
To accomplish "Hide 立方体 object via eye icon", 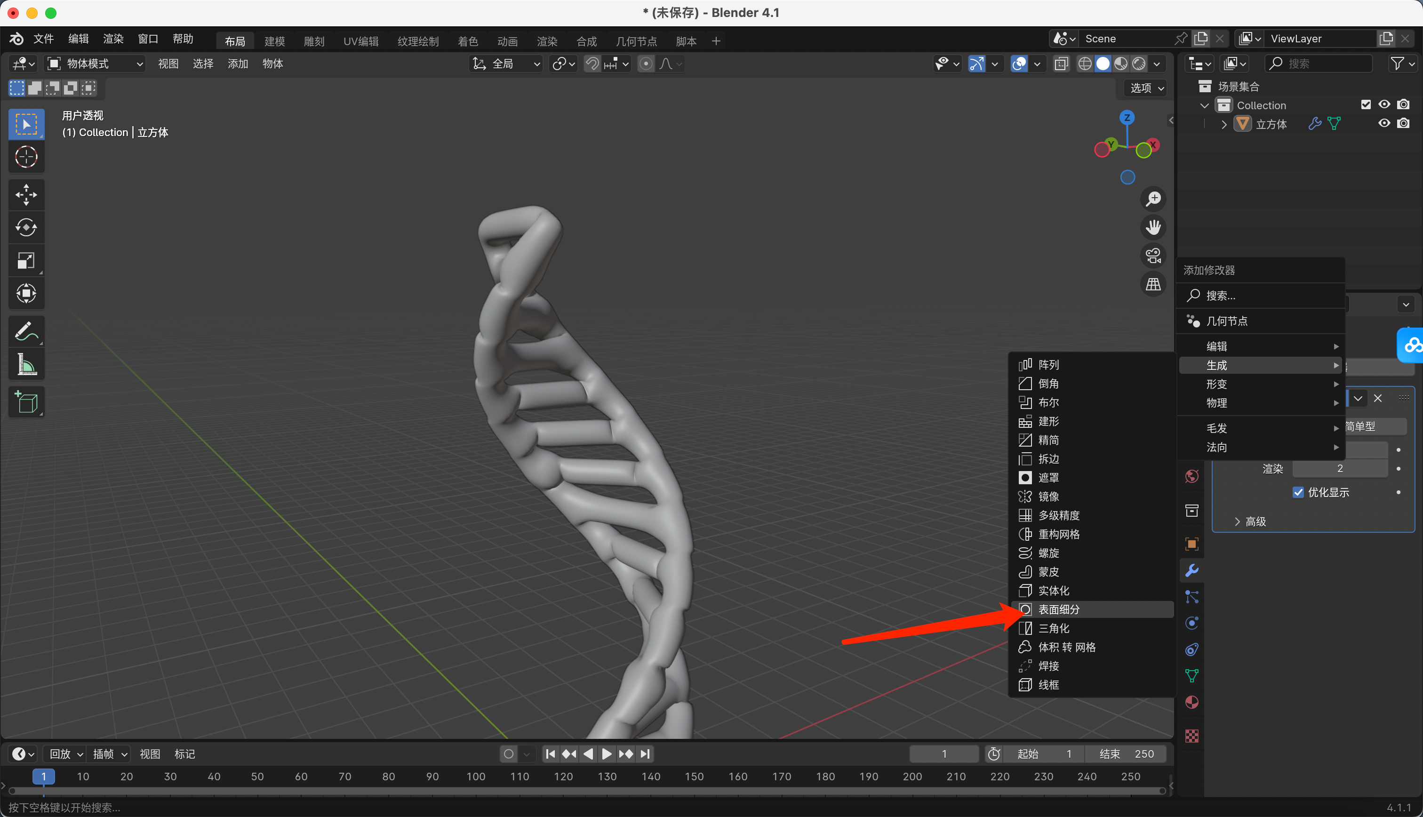I will (1384, 123).
